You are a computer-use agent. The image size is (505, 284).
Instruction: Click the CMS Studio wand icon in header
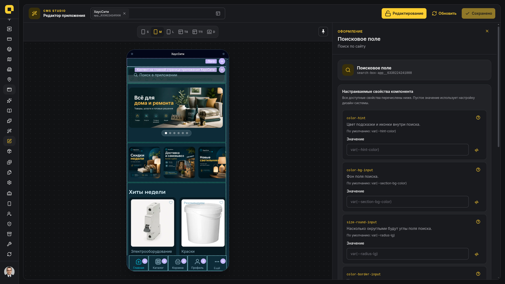[34, 13]
